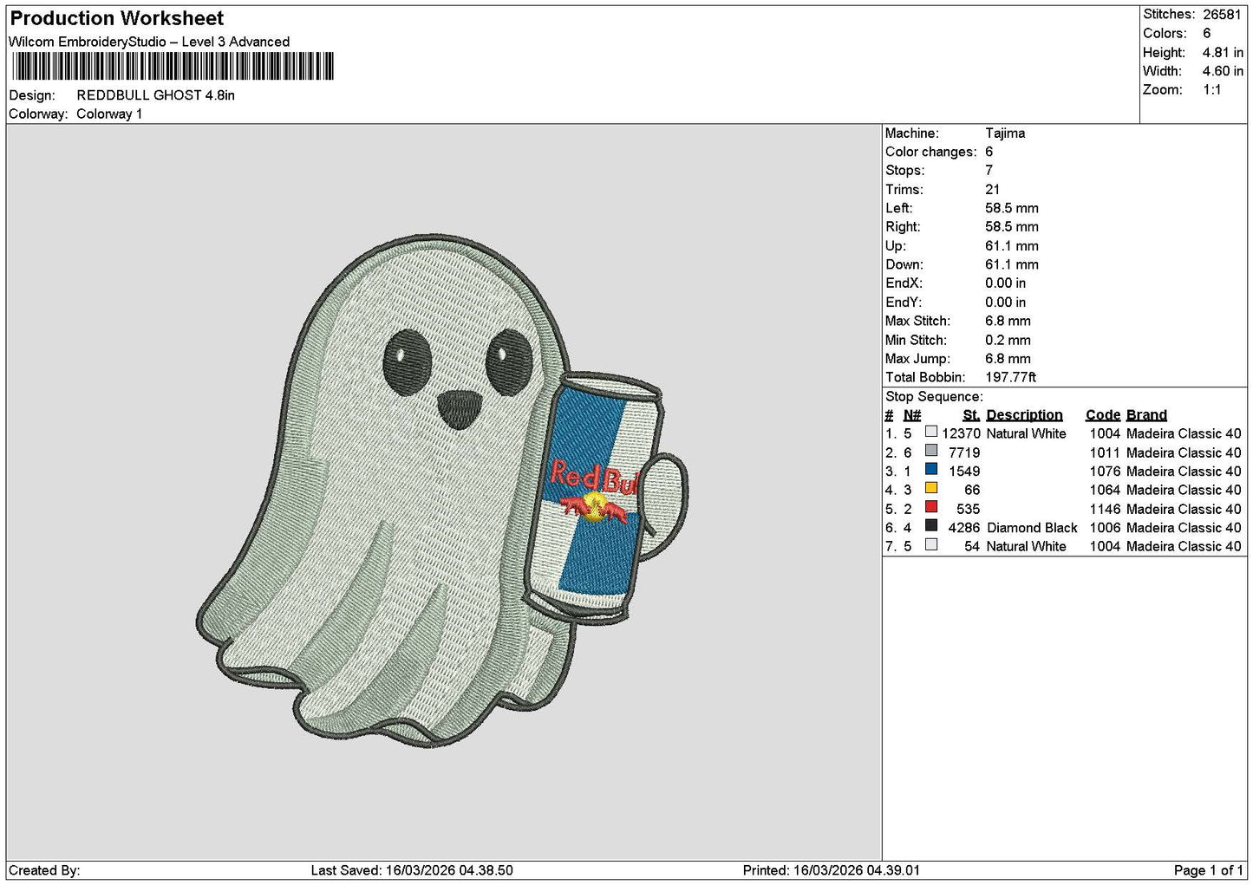Select the design name 'REDDBULL GHOST 4.8in'
The height and width of the screenshot is (885, 1253).
pyautogui.click(x=156, y=95)
